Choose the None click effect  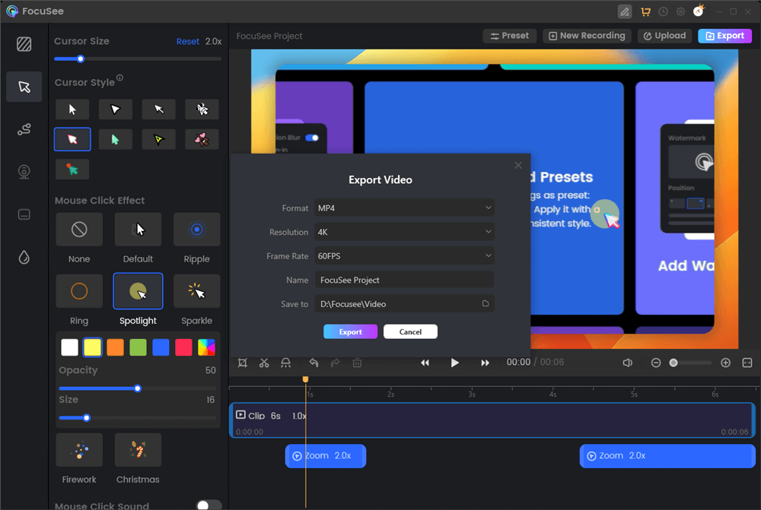[x=79, y=230]
